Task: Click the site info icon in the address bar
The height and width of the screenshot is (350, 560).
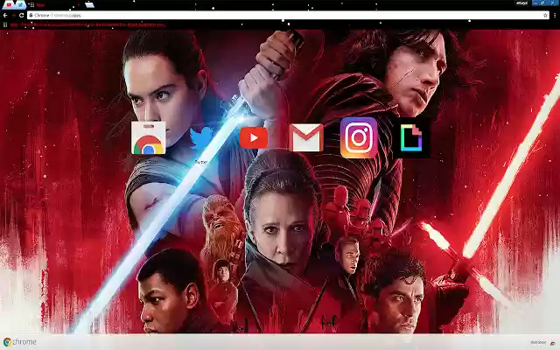Action: point(31,16)
